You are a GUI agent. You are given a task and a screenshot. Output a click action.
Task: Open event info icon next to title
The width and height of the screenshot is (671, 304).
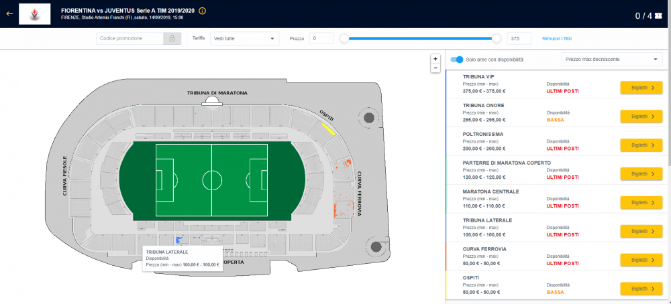(x=203, y=11)
